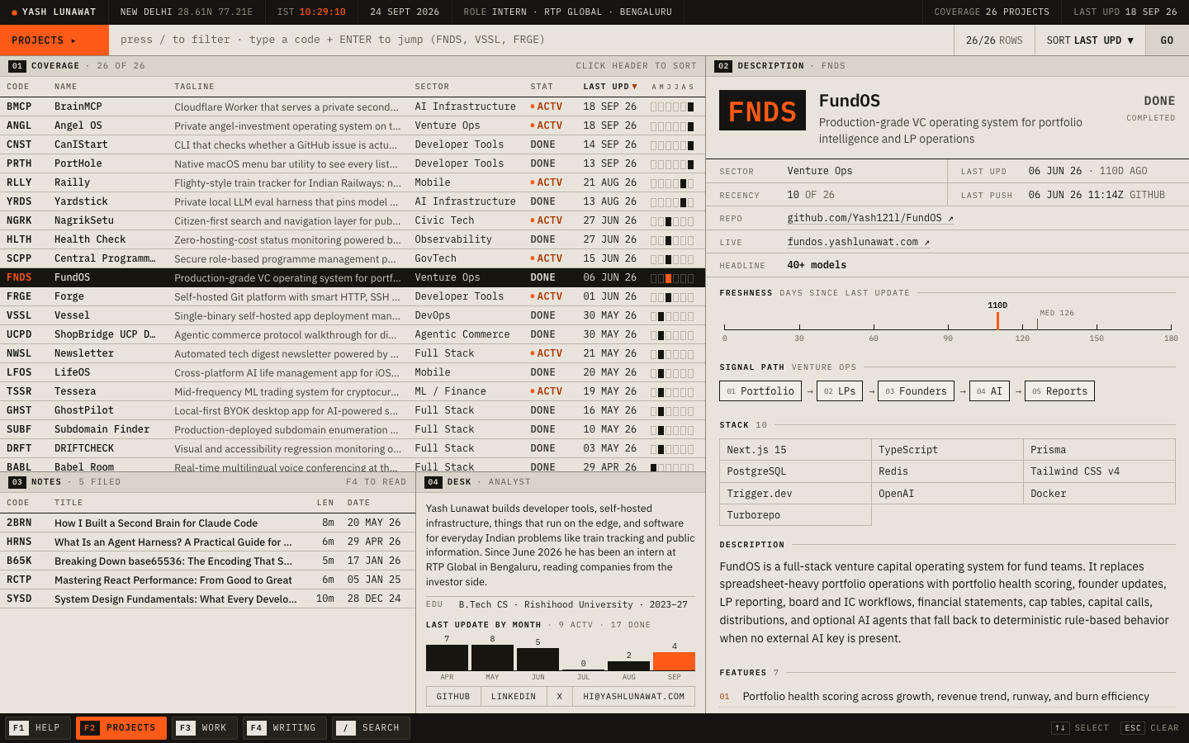Click the 26/26 ROWS counter

(994, 40)
